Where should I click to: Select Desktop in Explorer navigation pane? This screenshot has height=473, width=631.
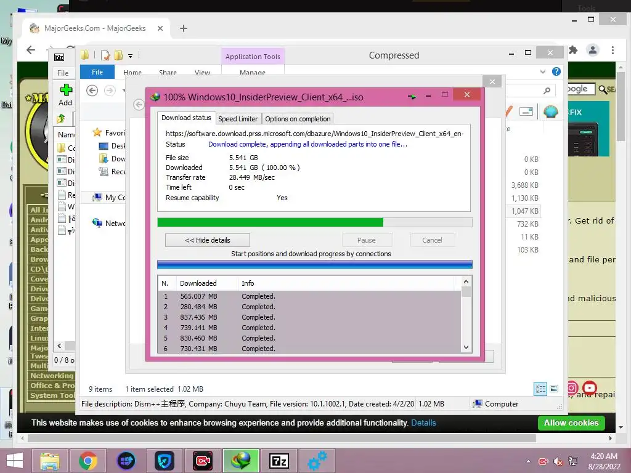click(112, 145)
